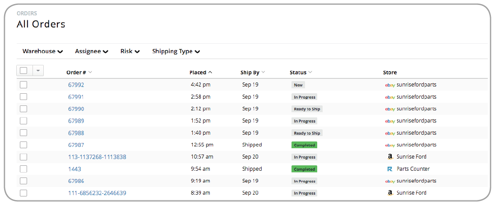Viewport: 495px width, 205px height.
Task: Open the bulk selection dropdown arrow
Action: [x=38, y=70]
